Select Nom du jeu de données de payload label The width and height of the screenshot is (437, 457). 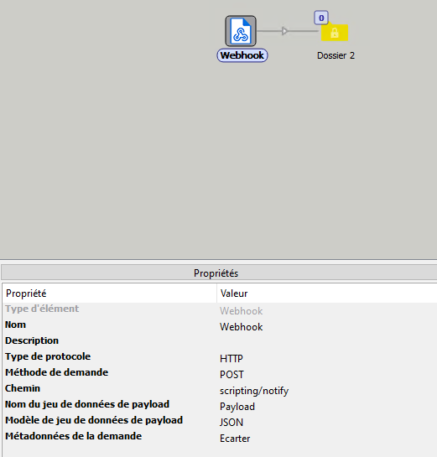tap(87, 404)
